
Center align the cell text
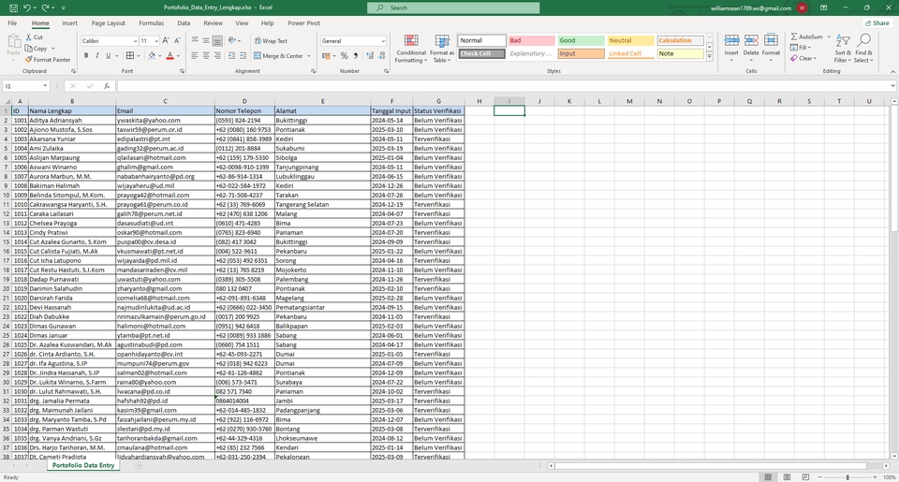pos(206,55)
